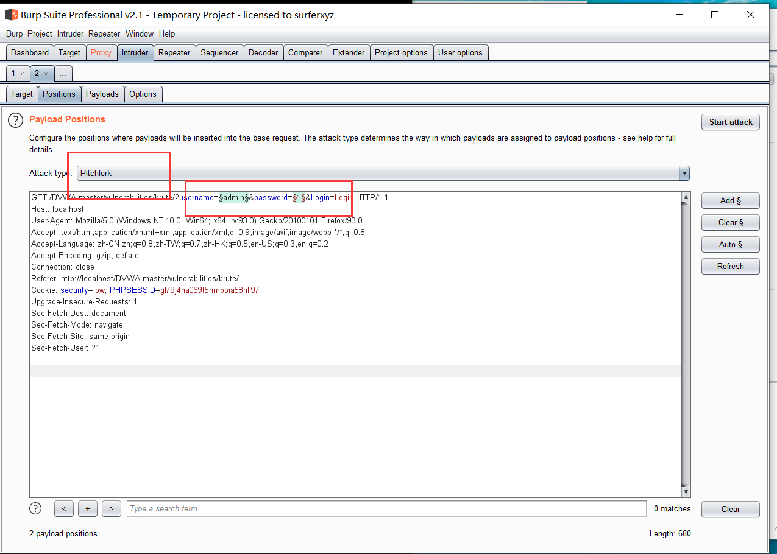
Task: Open the Payload Positions help icon
Action: pyautogui.click(x=15, y=120)
